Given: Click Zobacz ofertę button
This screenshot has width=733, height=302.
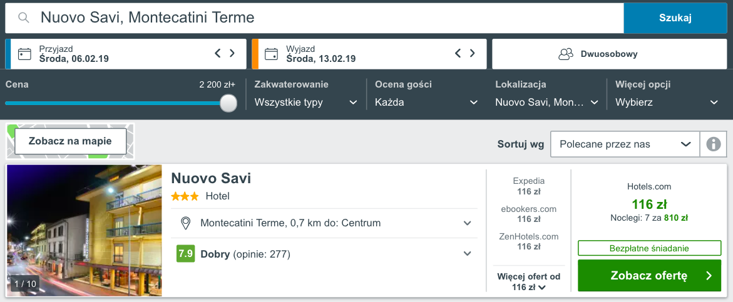Looking at the screenshot, I should pyautogui.click(x=649, y=275).
